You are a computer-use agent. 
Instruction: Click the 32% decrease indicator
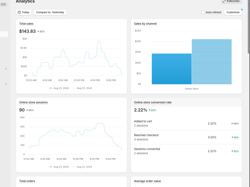point(41,31)
